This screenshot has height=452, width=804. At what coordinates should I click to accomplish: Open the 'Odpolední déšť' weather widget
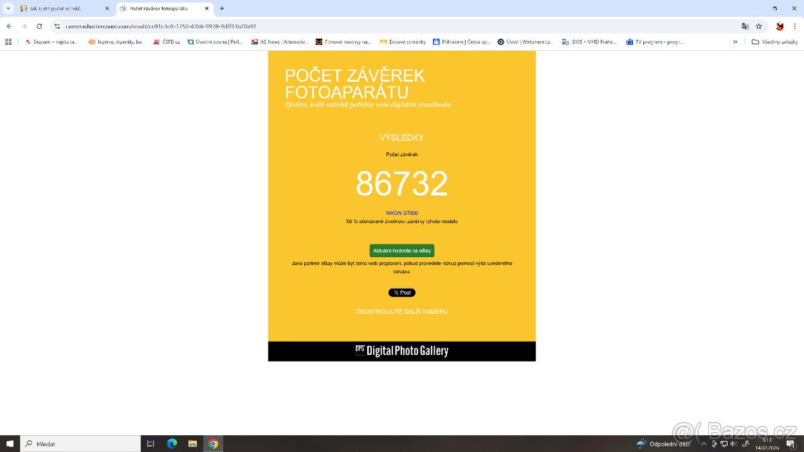(663, 443)
